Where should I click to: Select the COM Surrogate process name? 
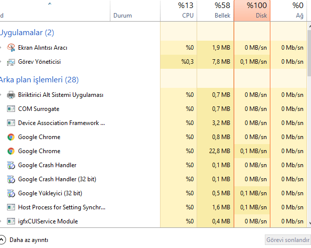pyautogui.click(x=39, y=109)
